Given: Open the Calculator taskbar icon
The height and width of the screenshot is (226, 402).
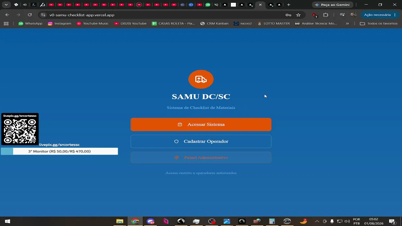Looking at the screenshot, I should point(272,221).
